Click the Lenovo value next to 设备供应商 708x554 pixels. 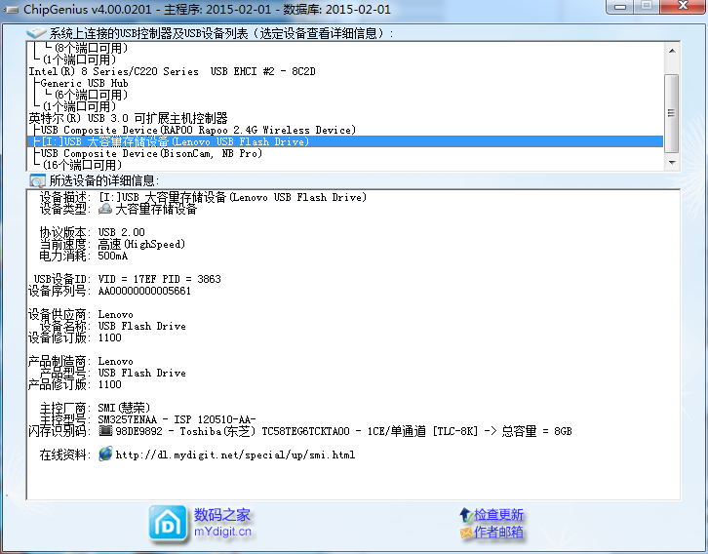coord(116,314)
